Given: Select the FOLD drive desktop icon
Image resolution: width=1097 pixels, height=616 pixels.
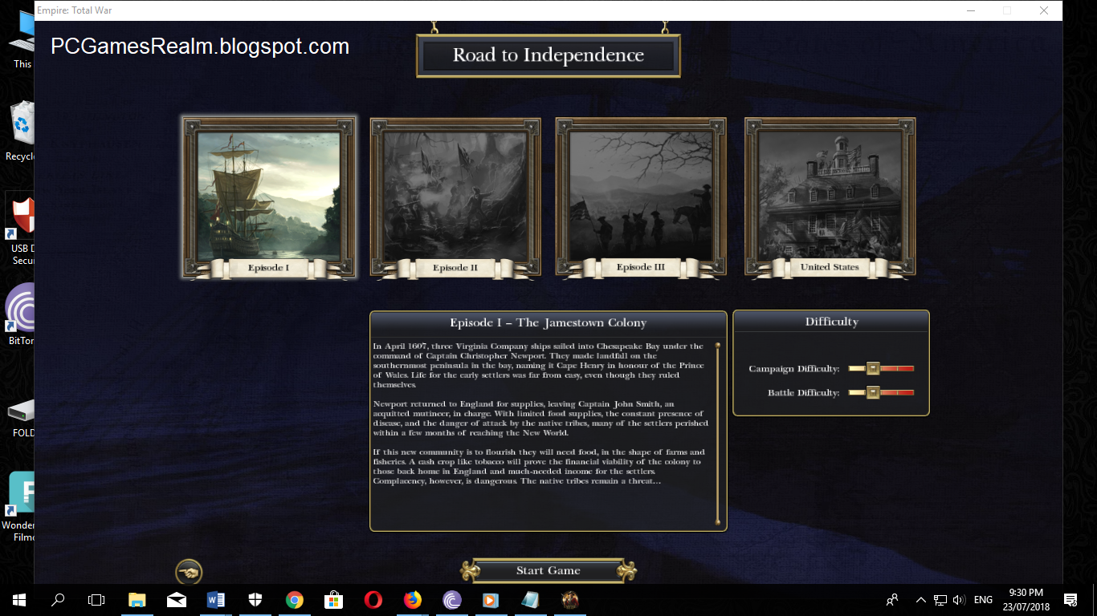Looking at the screenshot, I should (x=22, y=419).
